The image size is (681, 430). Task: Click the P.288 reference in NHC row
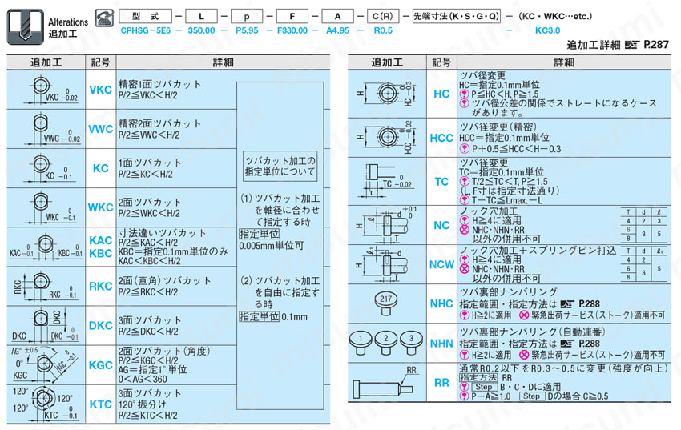point(590,304)
